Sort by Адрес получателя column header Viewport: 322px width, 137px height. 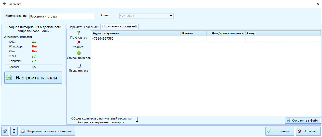tap(136, 33)
